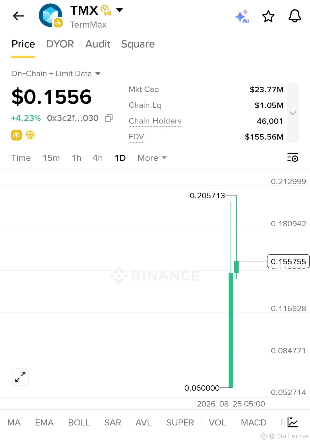This screenshot has width=310, height=443.
Task: Expand the market stats chevron
Action: [293, 113]
